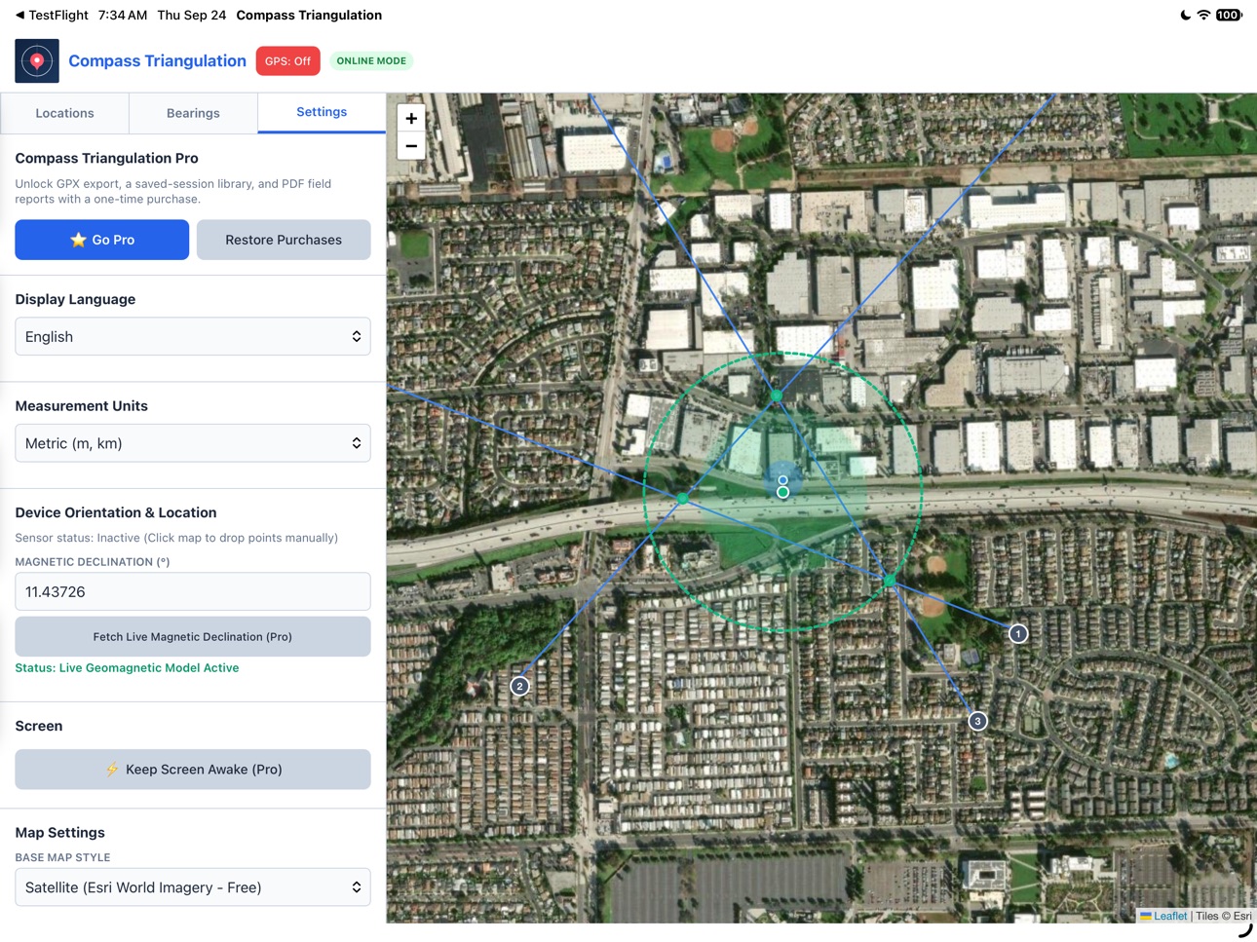Tap the green bearing intersection point north of the circle
The width and height of the screenshot is (1257, 942).
777,396
